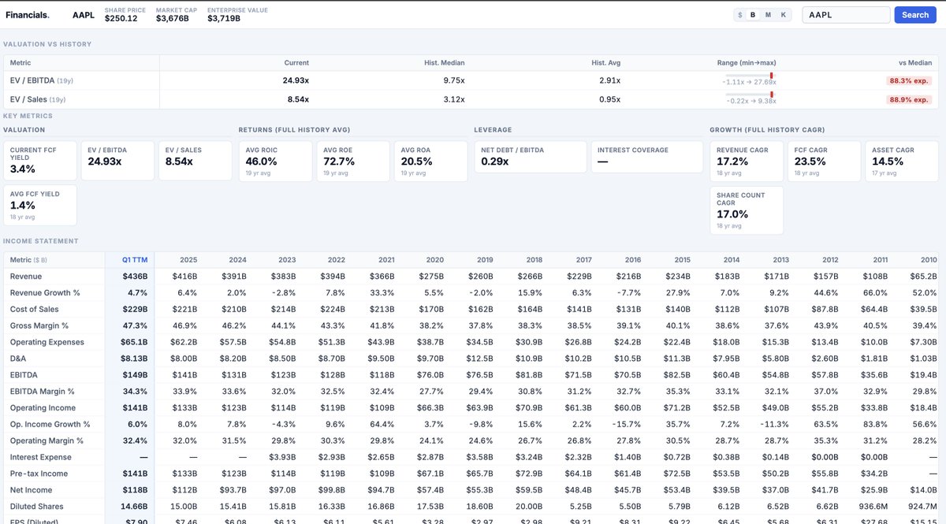Select the Share Count CAGR card

(x=746, y=210)
